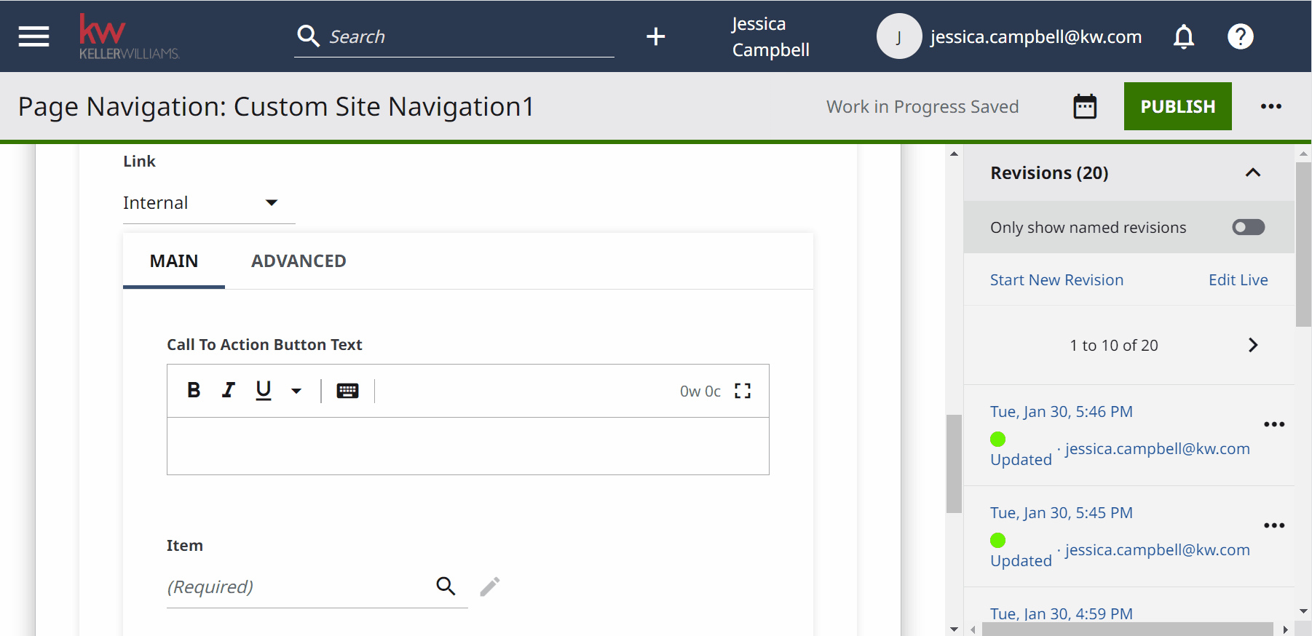This screenshot has width=1312, height=636.
Task: Click jessica.campbell@kw.com in header
Action: tap(1035, 36)
